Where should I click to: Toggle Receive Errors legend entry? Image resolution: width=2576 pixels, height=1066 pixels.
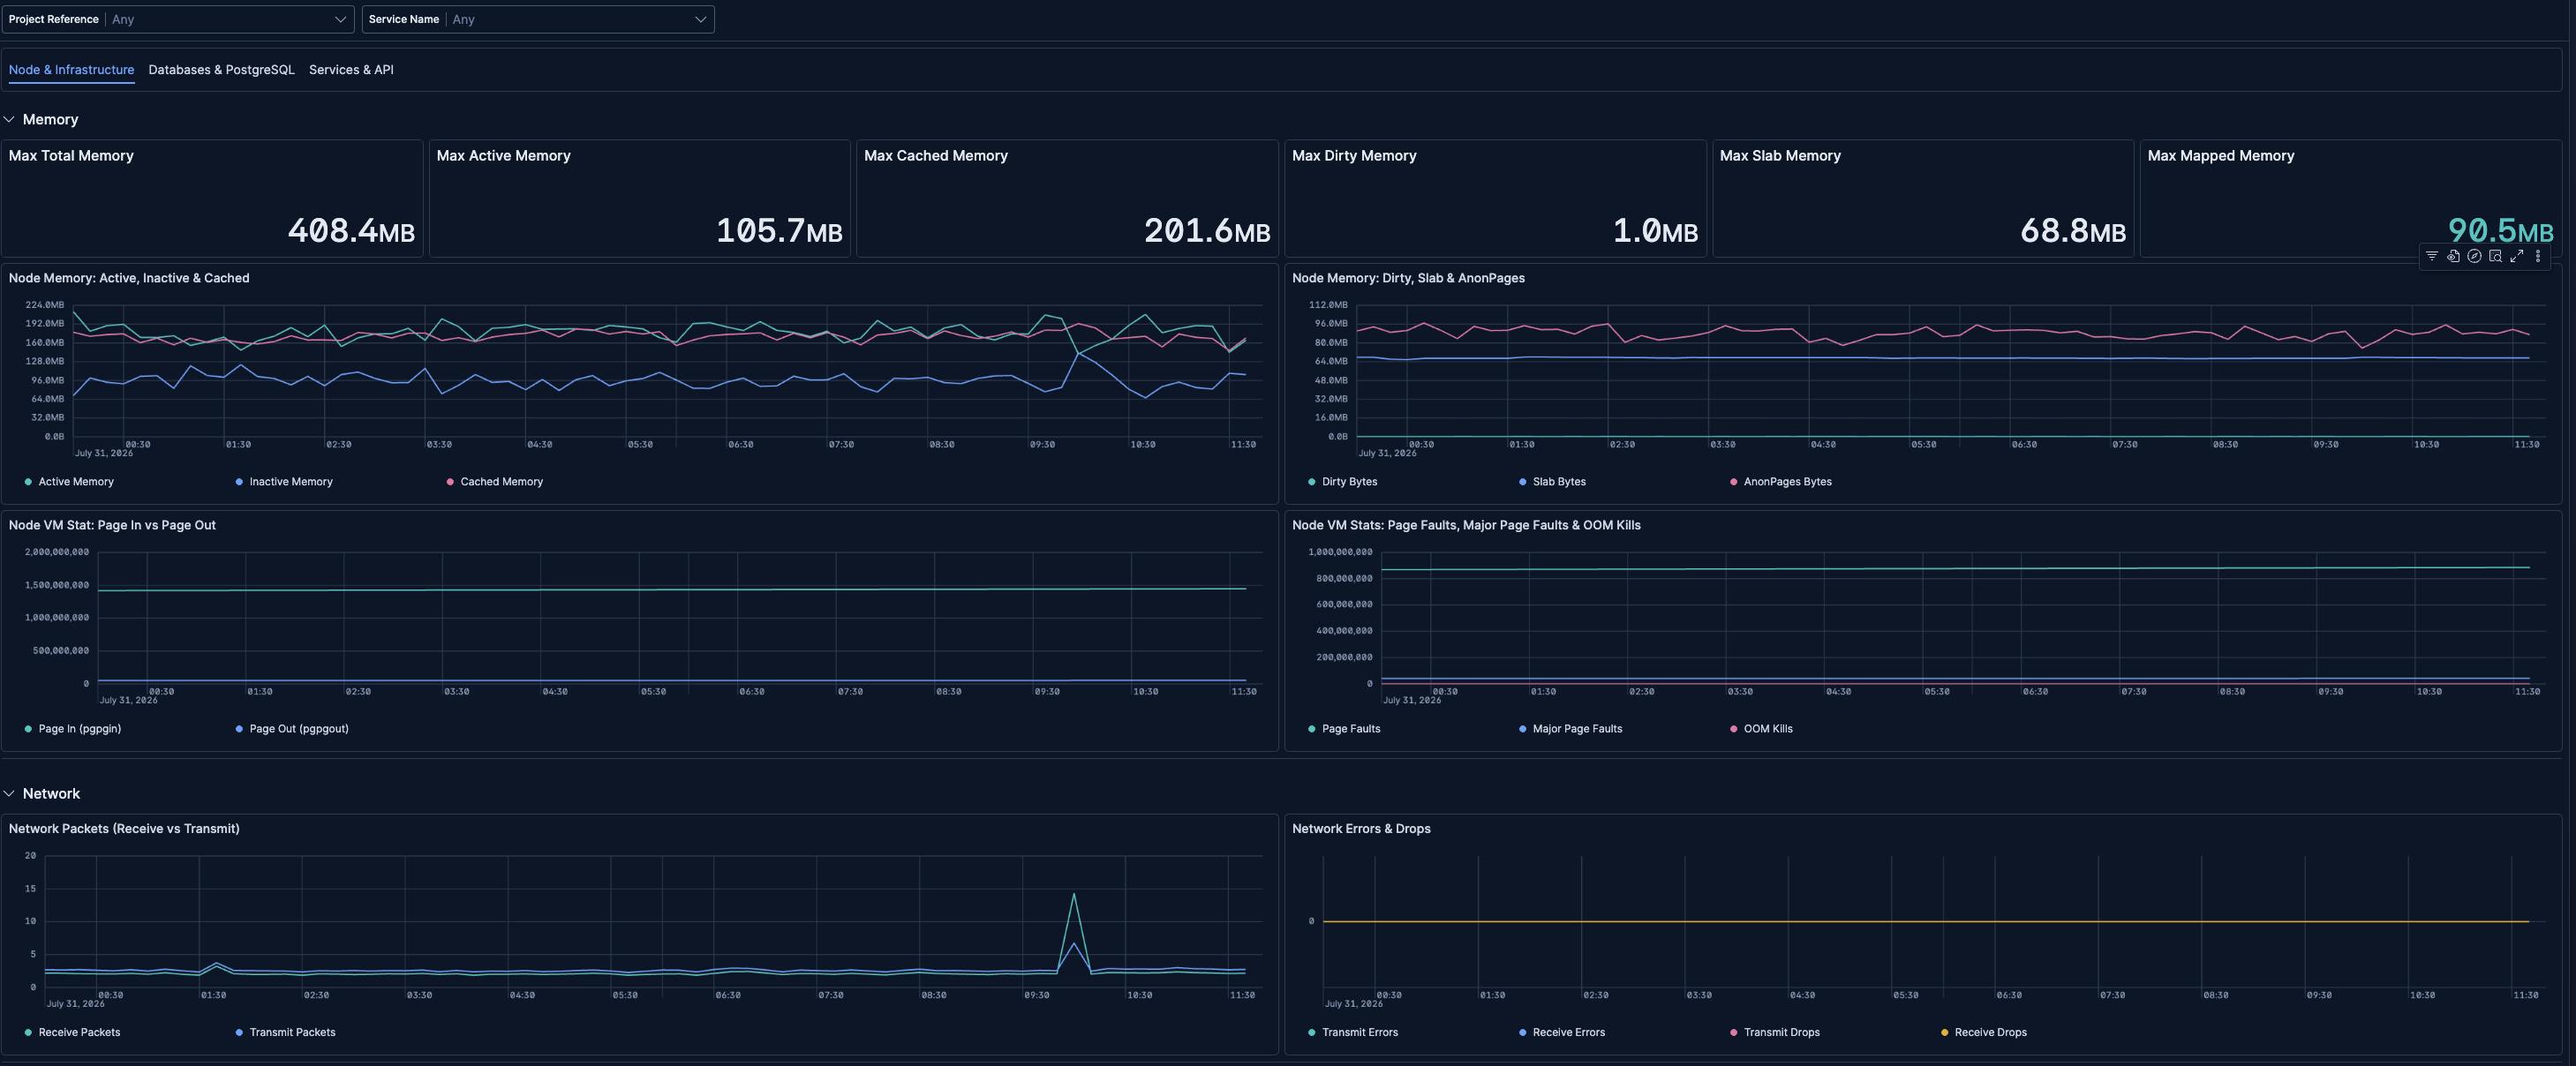tap(1562, 1033)
